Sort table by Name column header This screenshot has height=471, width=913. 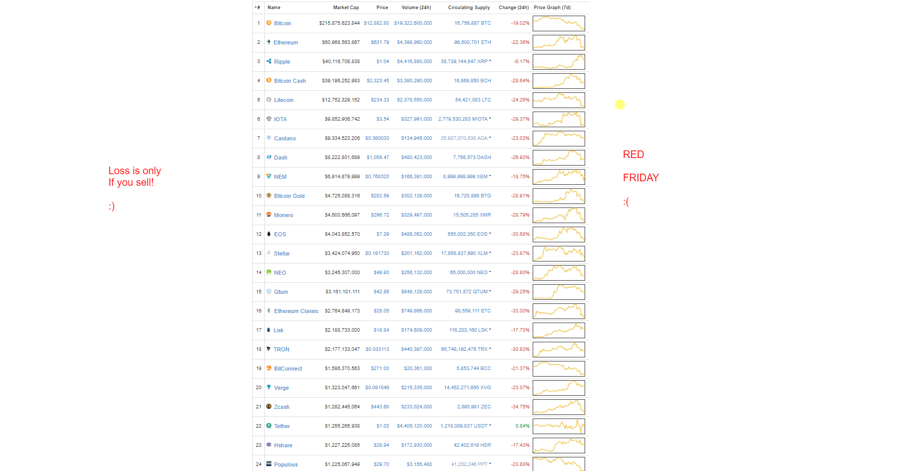pyautogui.click(x=274, y=8)
